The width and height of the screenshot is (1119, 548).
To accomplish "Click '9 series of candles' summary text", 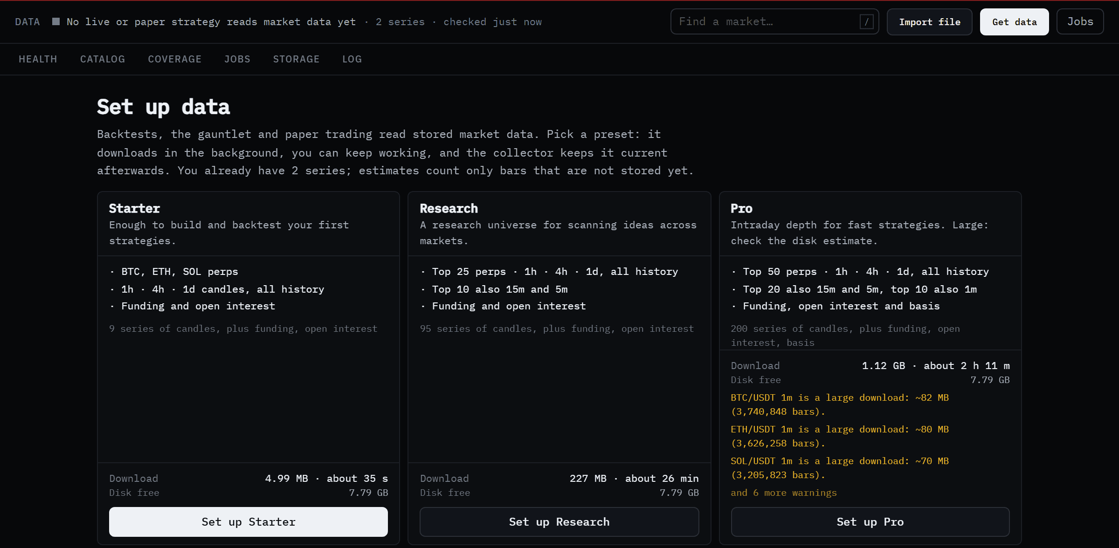I will (x=243, y=329).
